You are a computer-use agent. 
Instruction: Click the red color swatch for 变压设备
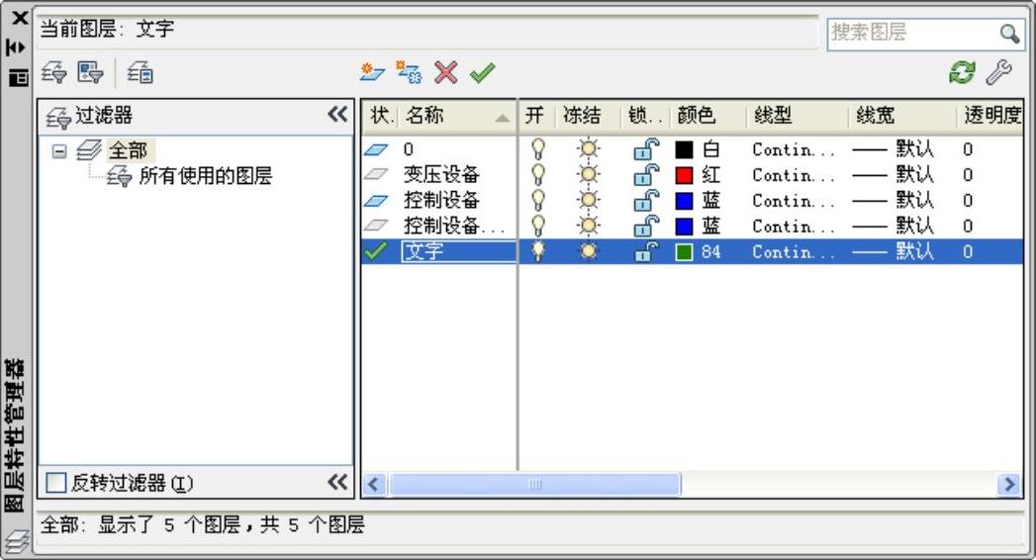click(684, 176)
